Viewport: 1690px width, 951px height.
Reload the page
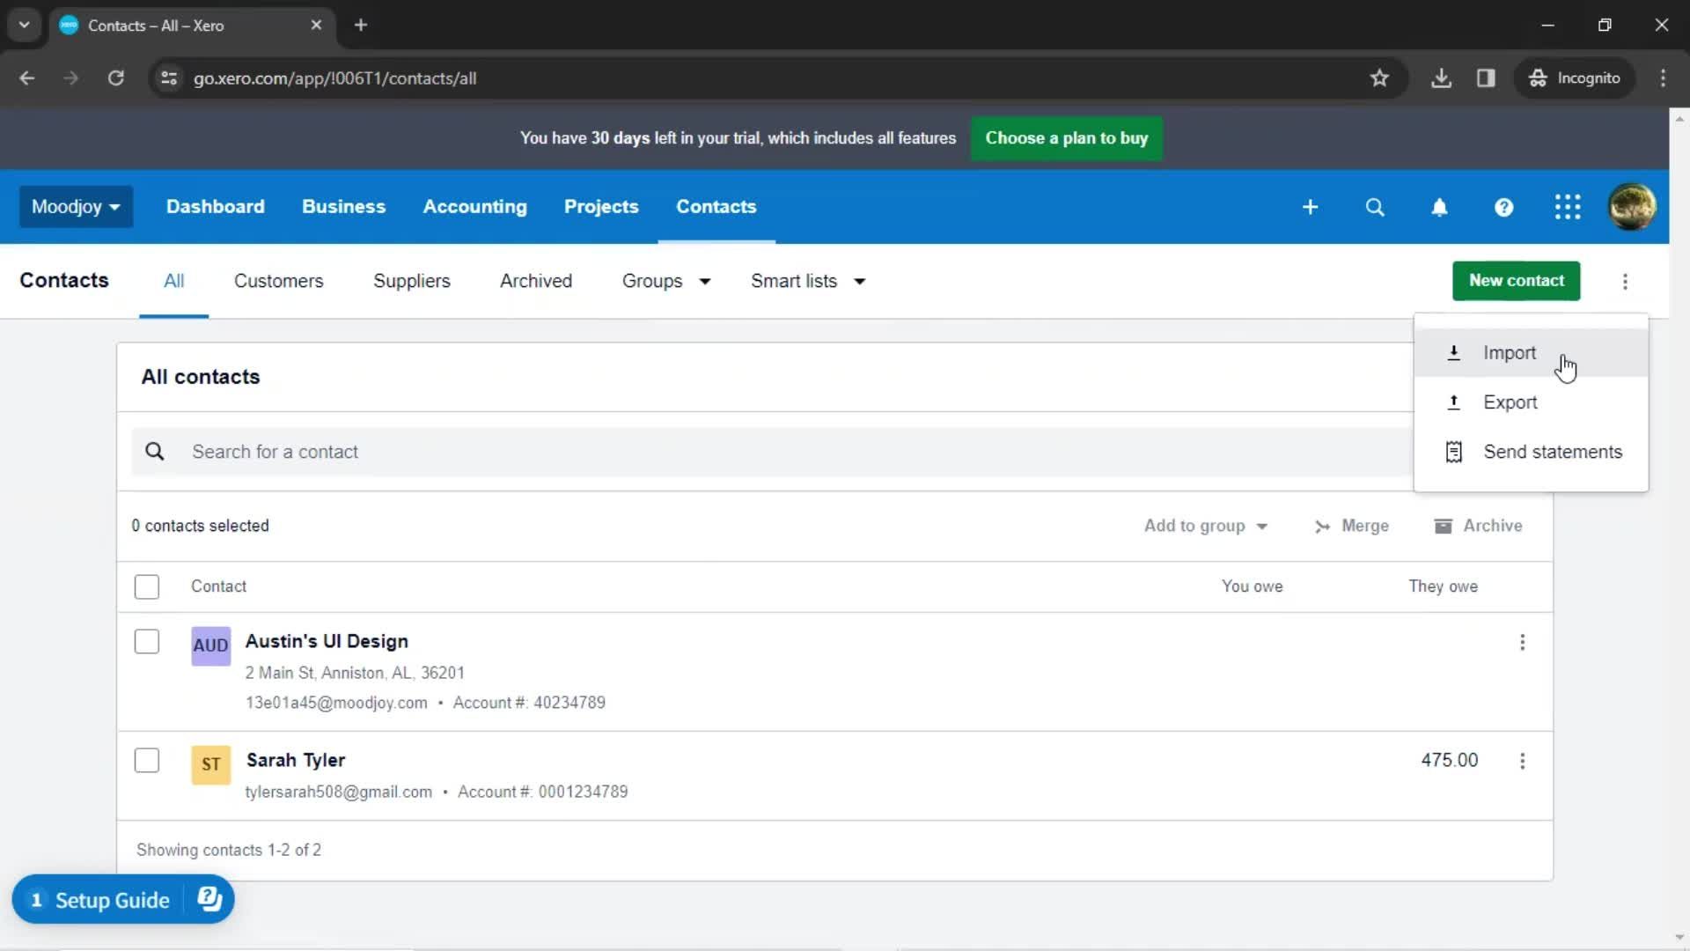pos(115,78)
